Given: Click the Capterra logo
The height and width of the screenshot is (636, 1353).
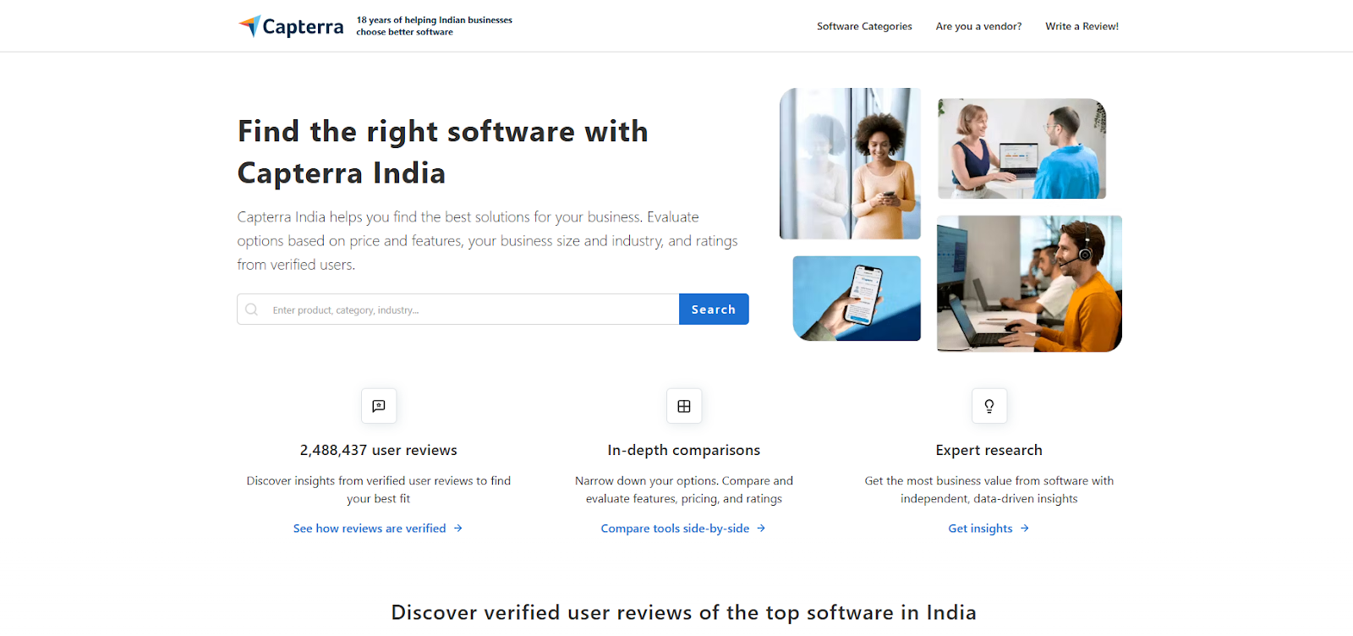Looking at the screenshot, I should (291, 26).
